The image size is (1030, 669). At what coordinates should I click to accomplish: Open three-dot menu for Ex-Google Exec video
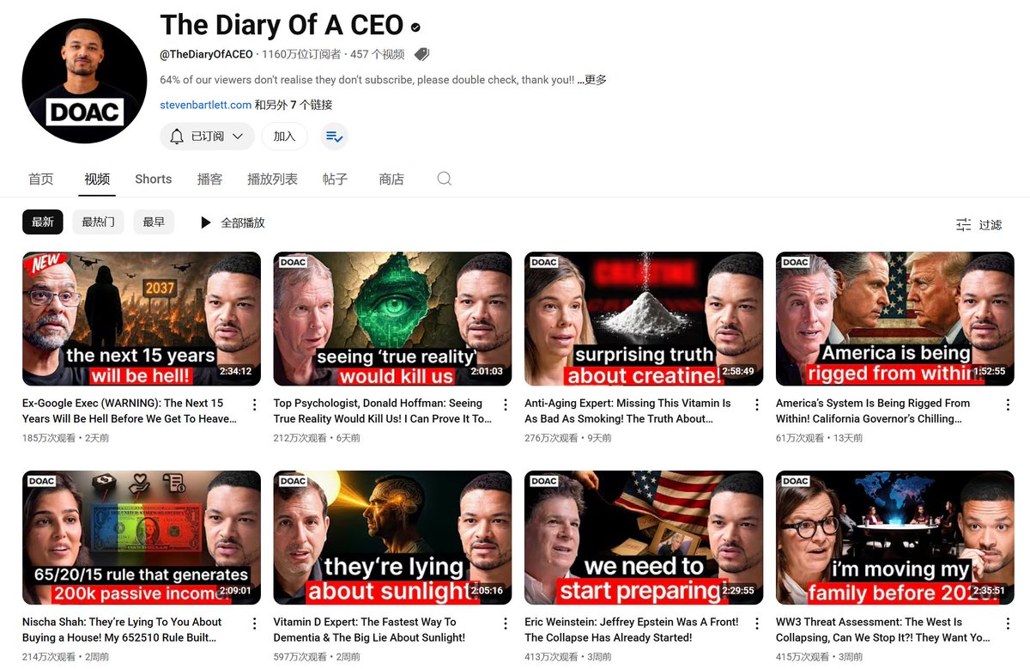tap(254, 404)
